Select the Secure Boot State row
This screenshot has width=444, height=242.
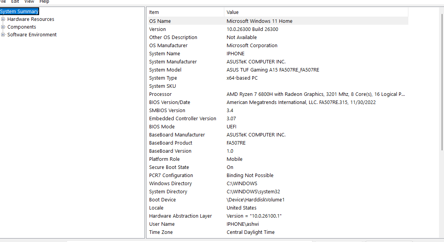pyautogui.click(x=278, y=167)
